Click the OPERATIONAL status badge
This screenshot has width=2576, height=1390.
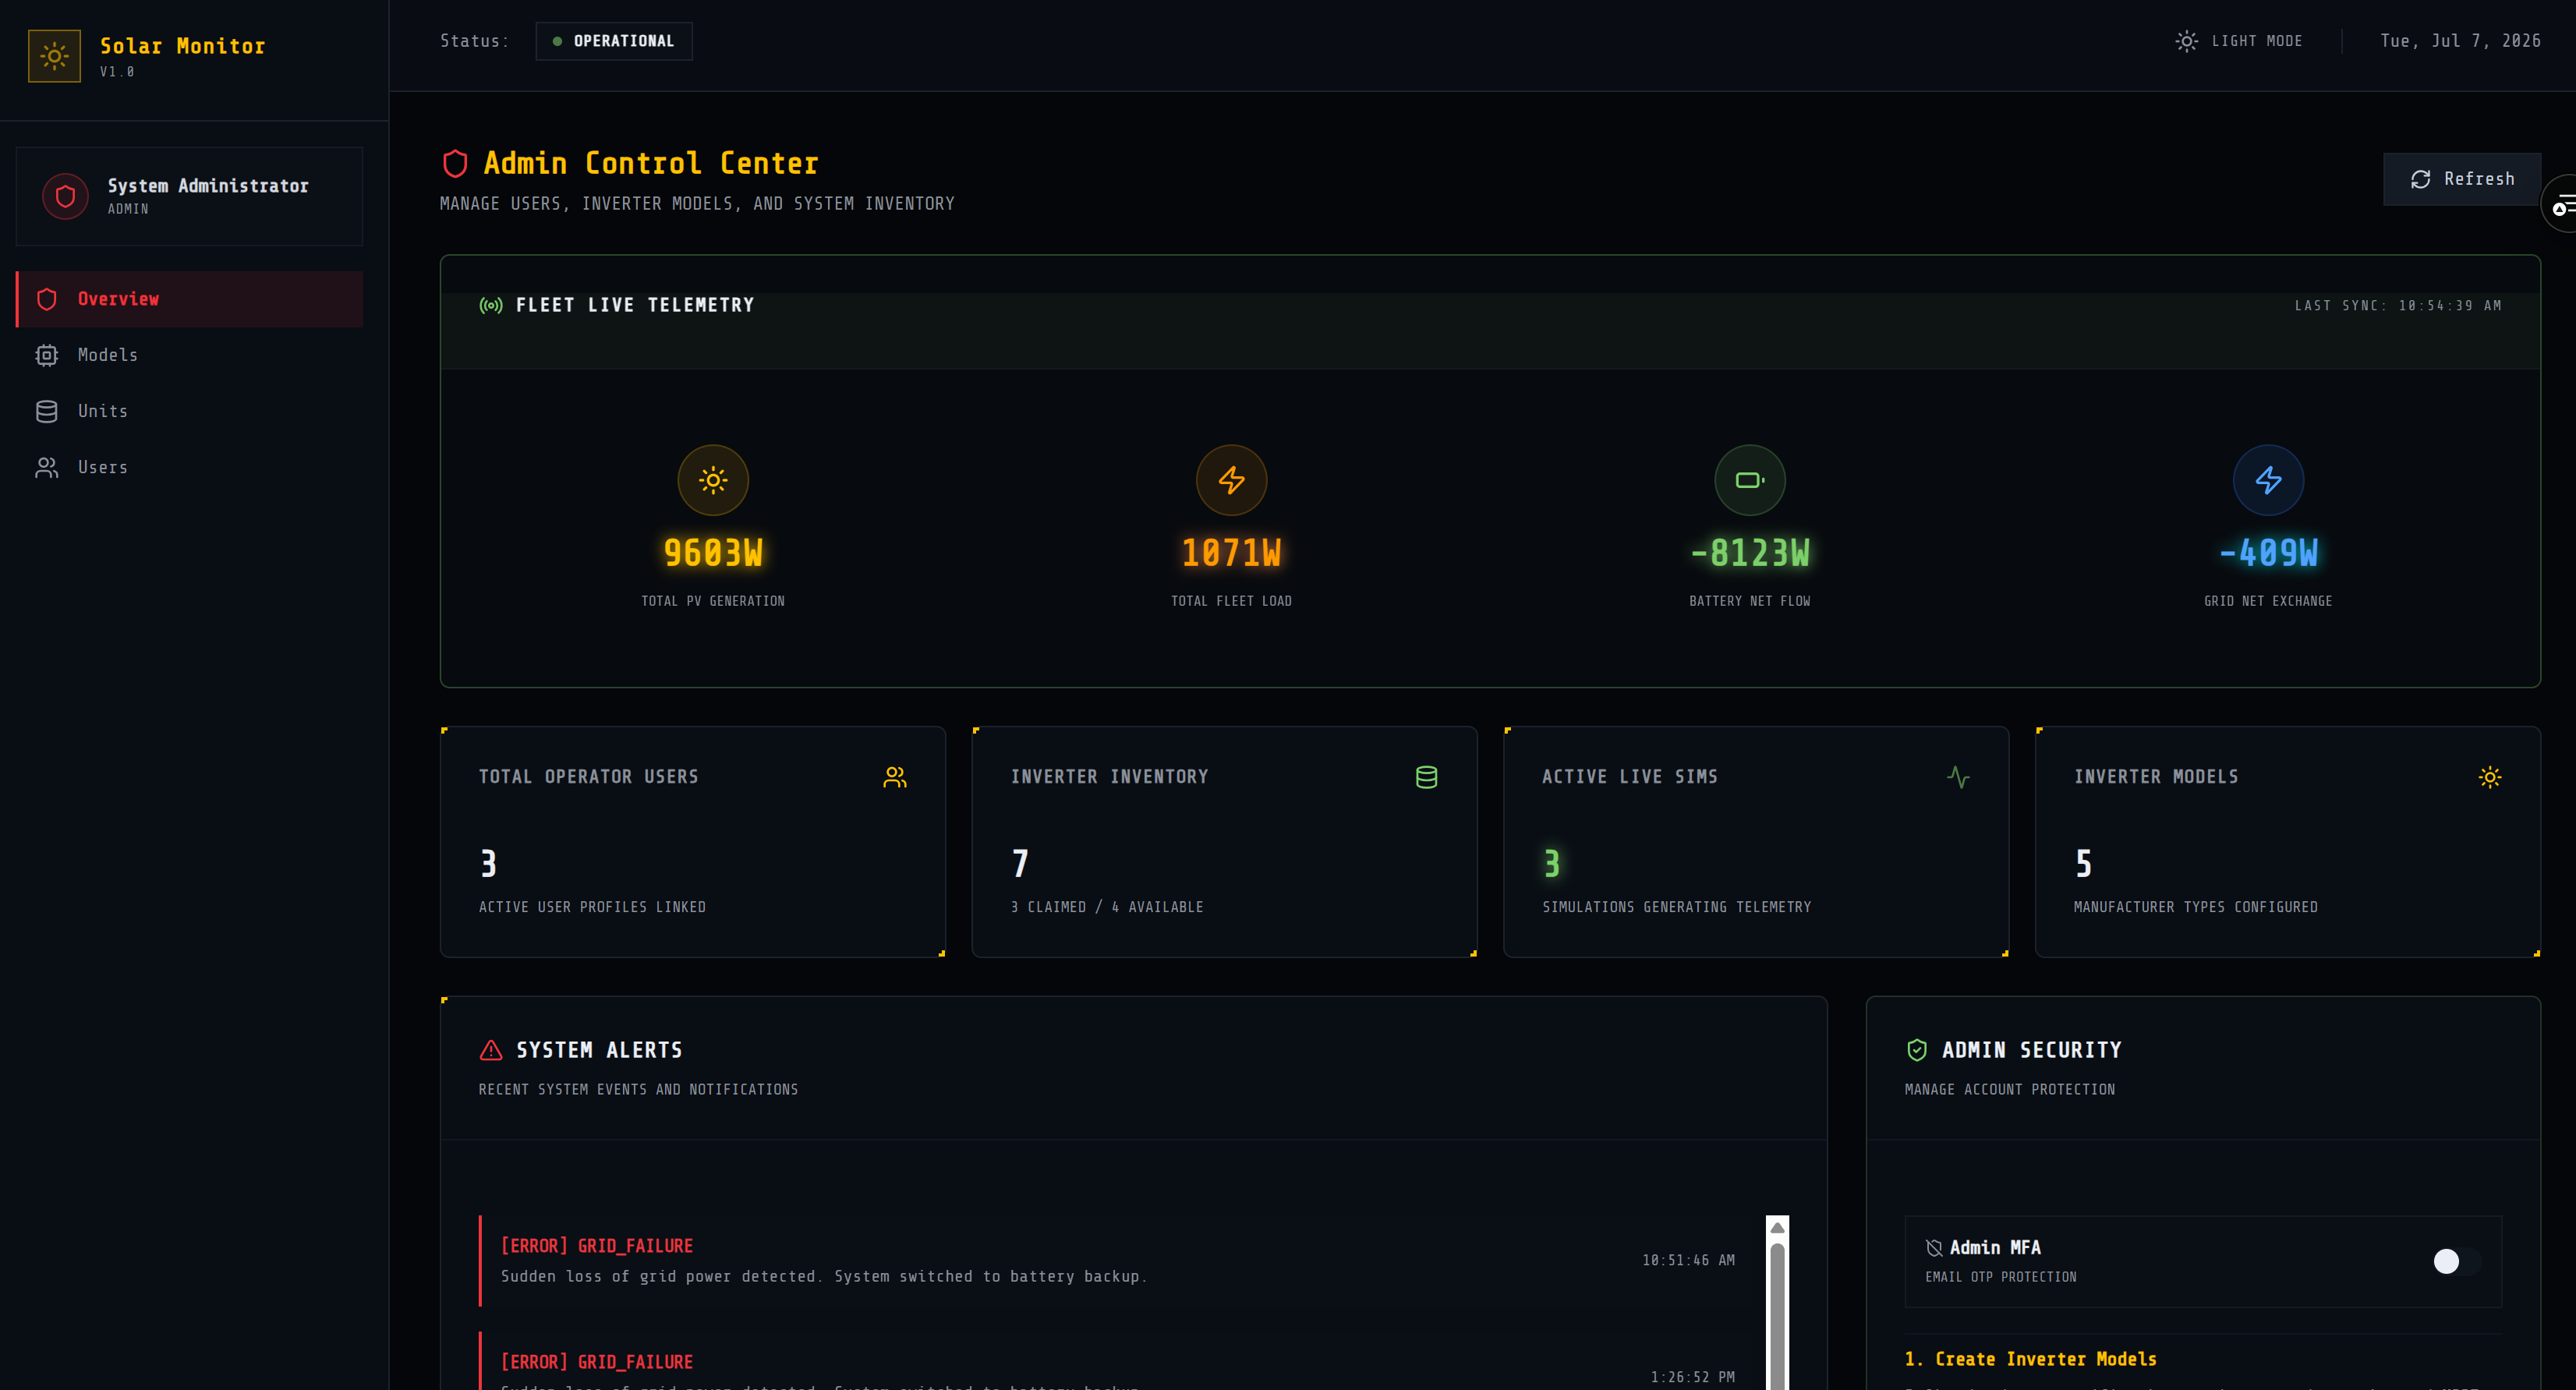pos(614,41)
